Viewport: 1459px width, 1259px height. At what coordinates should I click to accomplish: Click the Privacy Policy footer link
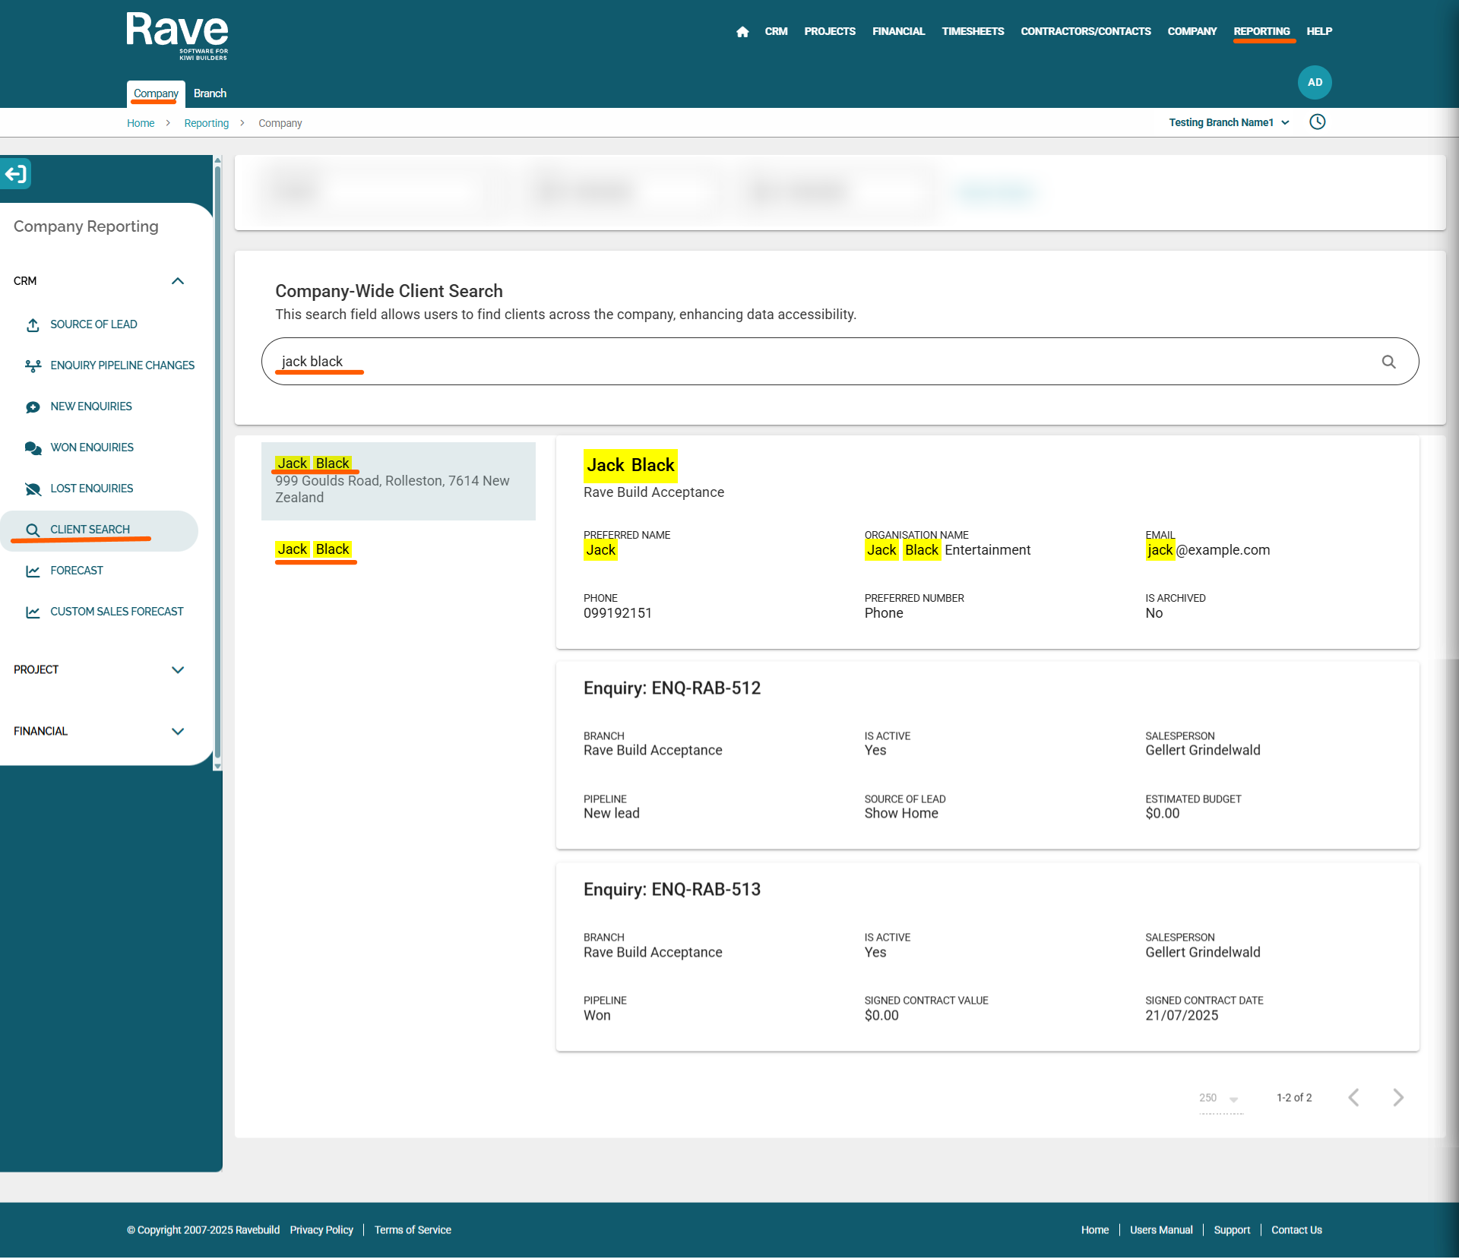coord(321,1230)
